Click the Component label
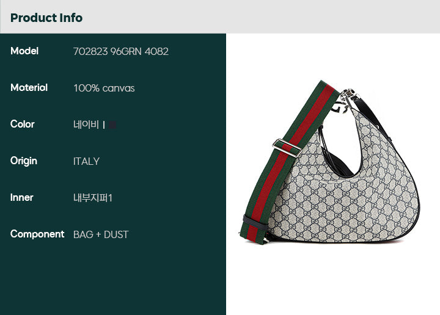The height and width of the screenshot is (315, 440). [x=37, y=234]
